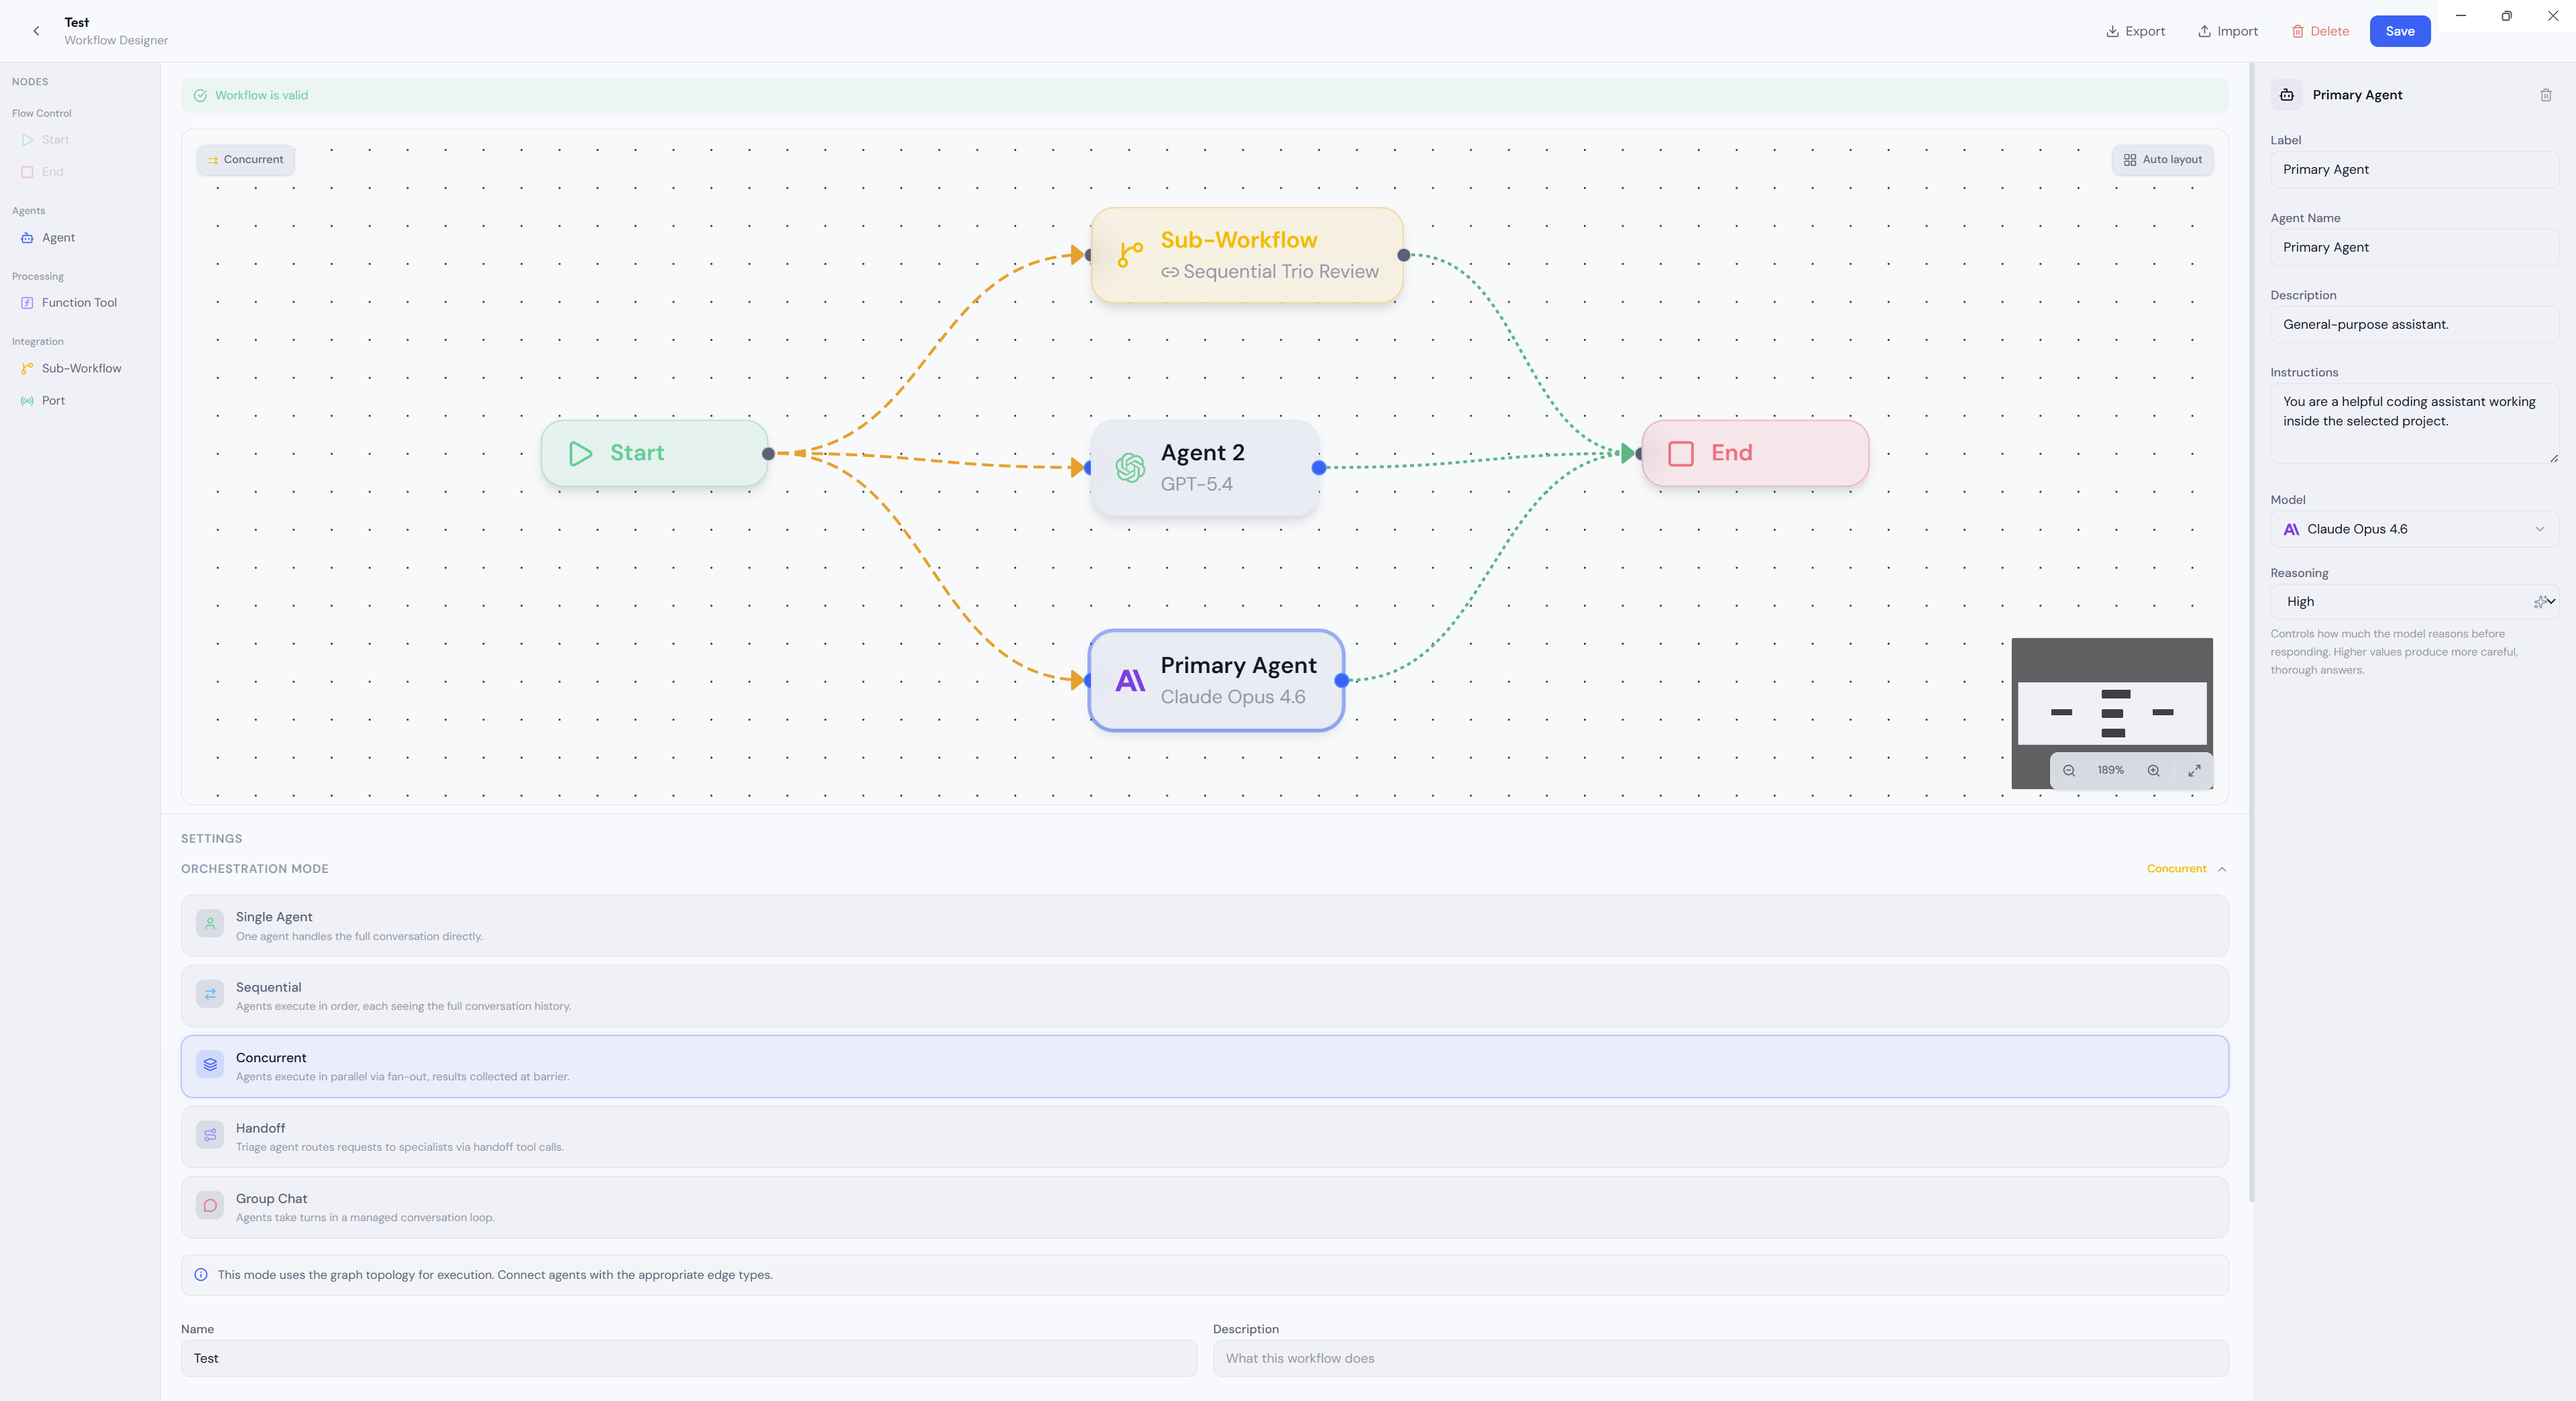Click the Concurrent layers icon
Image resolution: width=2576 pixels, height=1401 pixels.
point(210,1066)
